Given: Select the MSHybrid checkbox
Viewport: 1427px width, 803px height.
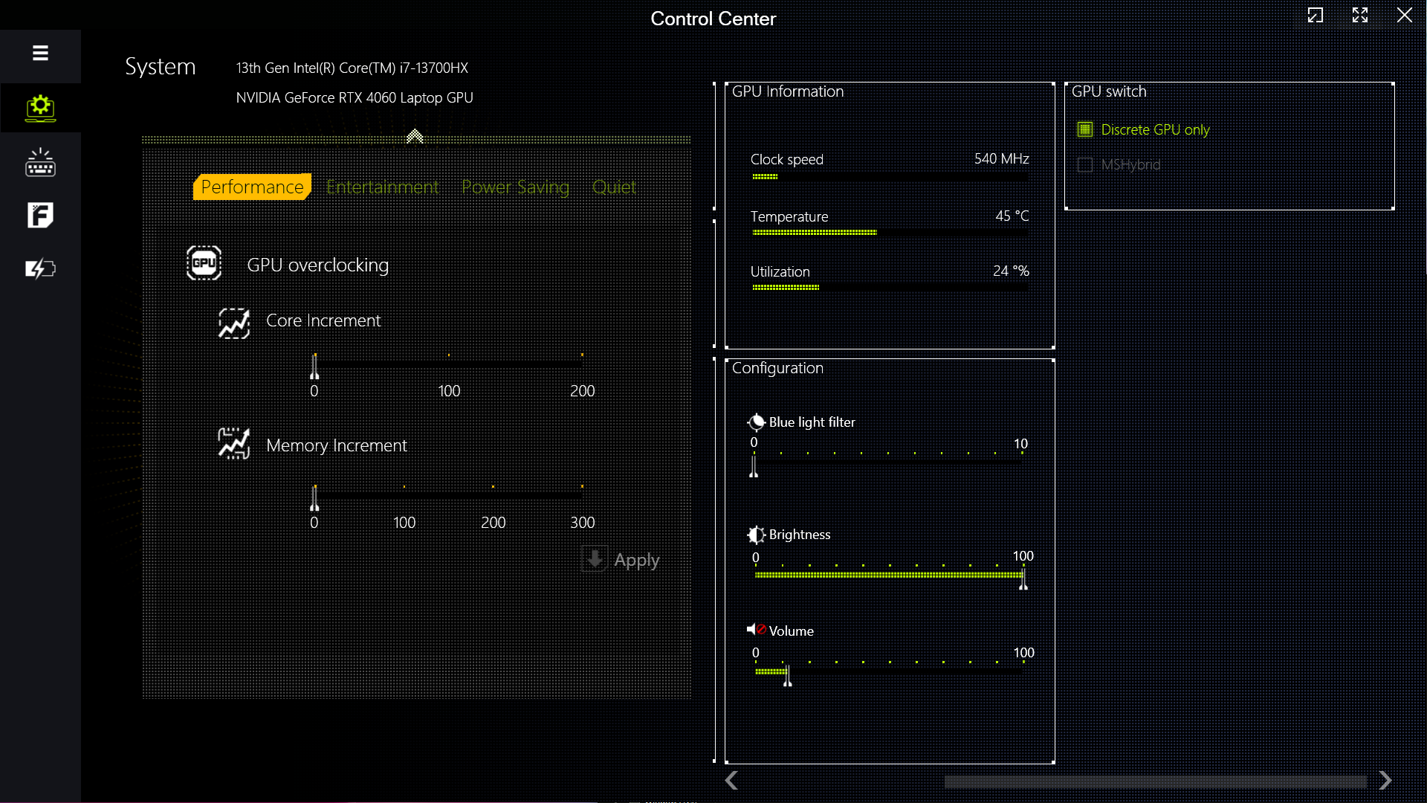Looking at the screenshot, I should point(1085,164).
